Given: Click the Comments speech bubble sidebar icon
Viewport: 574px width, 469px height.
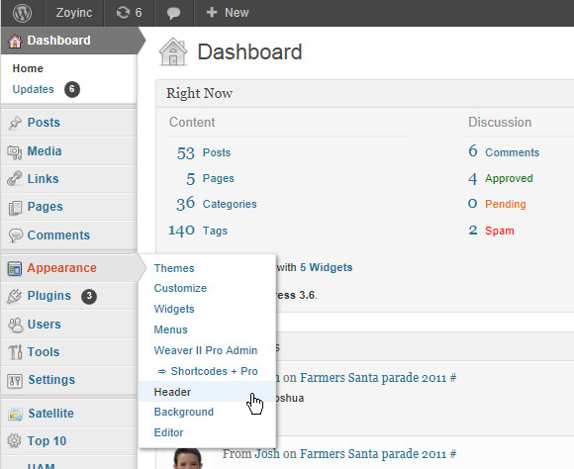Looking at the screenshot, I should (16, 235).
